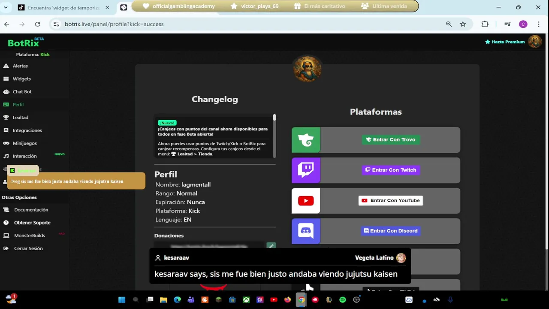This screenshot has height=309, width=549.
Task: Open the Chrome profile C avatar
Action: [523, 24]
